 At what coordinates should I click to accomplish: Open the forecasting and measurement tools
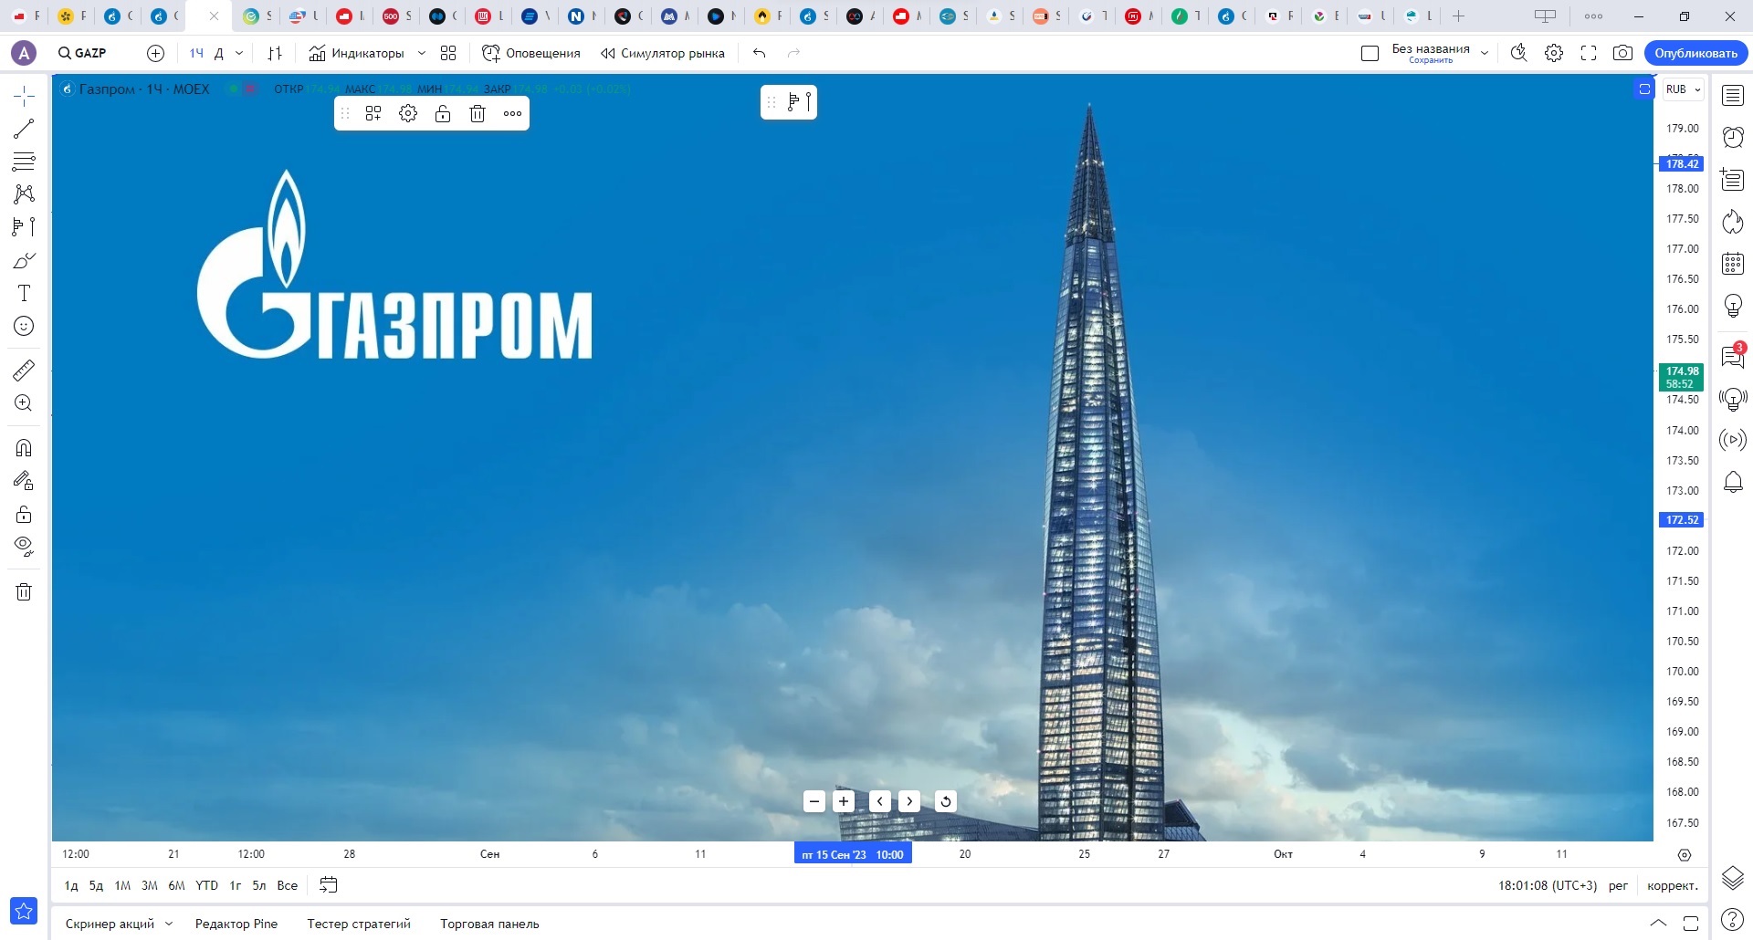[x=24, y=227]
